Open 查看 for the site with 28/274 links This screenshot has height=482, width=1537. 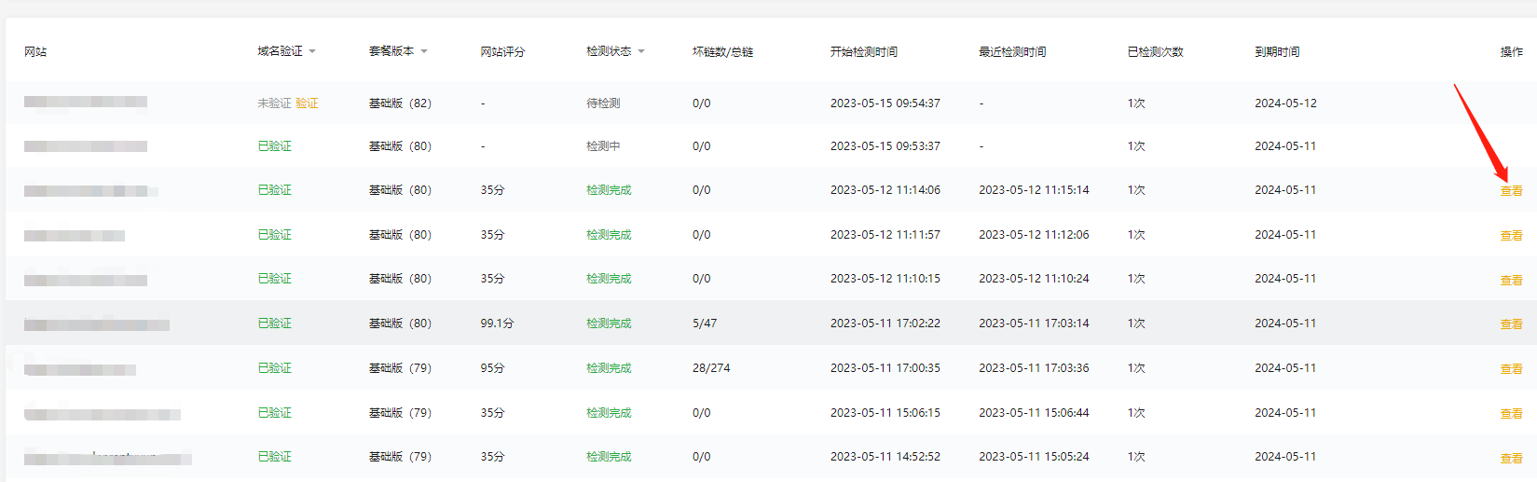[1511, 369]
